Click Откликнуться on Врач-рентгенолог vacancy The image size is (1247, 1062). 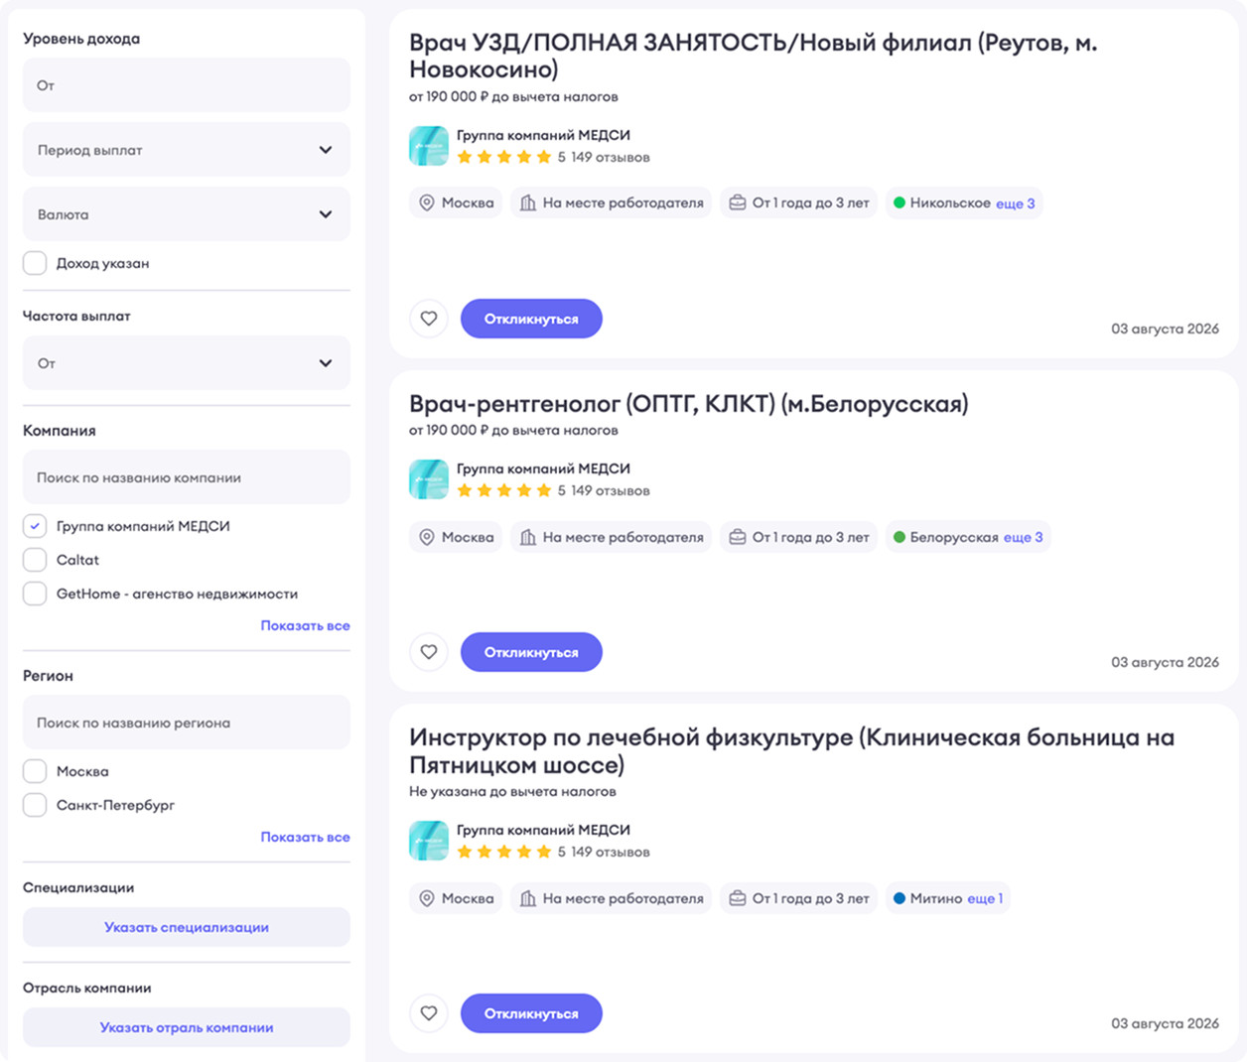(x=531, y=652)
